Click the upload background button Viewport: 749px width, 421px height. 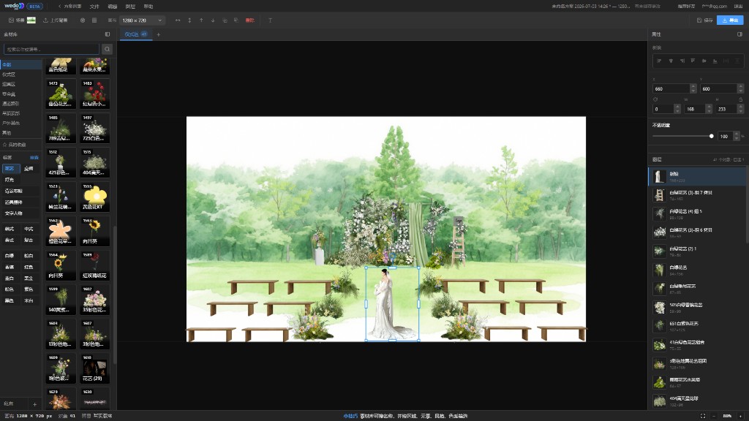click(56, 20)
